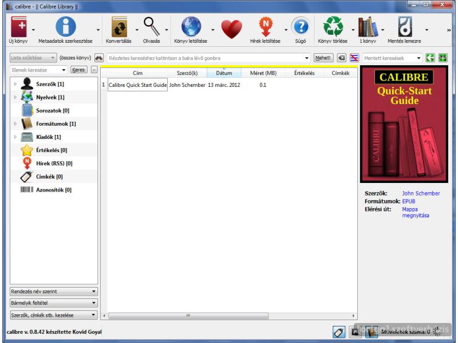The width and height of the screenshot is (458, 343).
Task: Open the Olvasás dropdown arrow
Action: [166, 30]
